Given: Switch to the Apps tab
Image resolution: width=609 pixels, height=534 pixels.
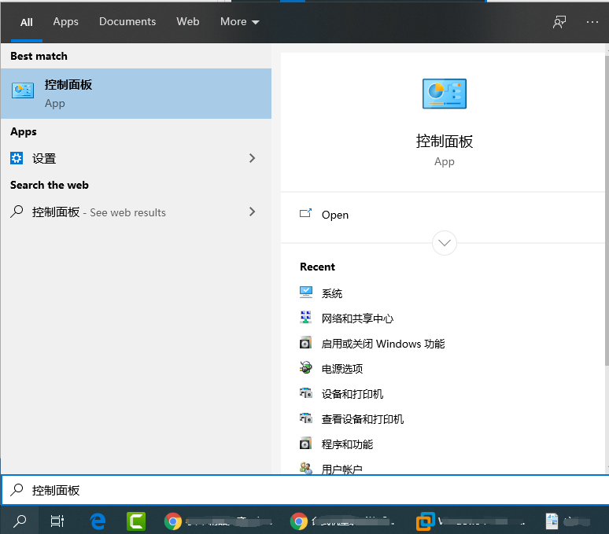Looking at the screenshot, I should (65, 22).
